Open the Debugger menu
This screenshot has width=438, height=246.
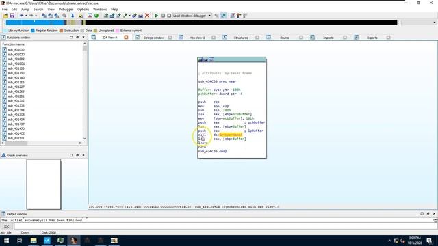click(x=66, y=9)
